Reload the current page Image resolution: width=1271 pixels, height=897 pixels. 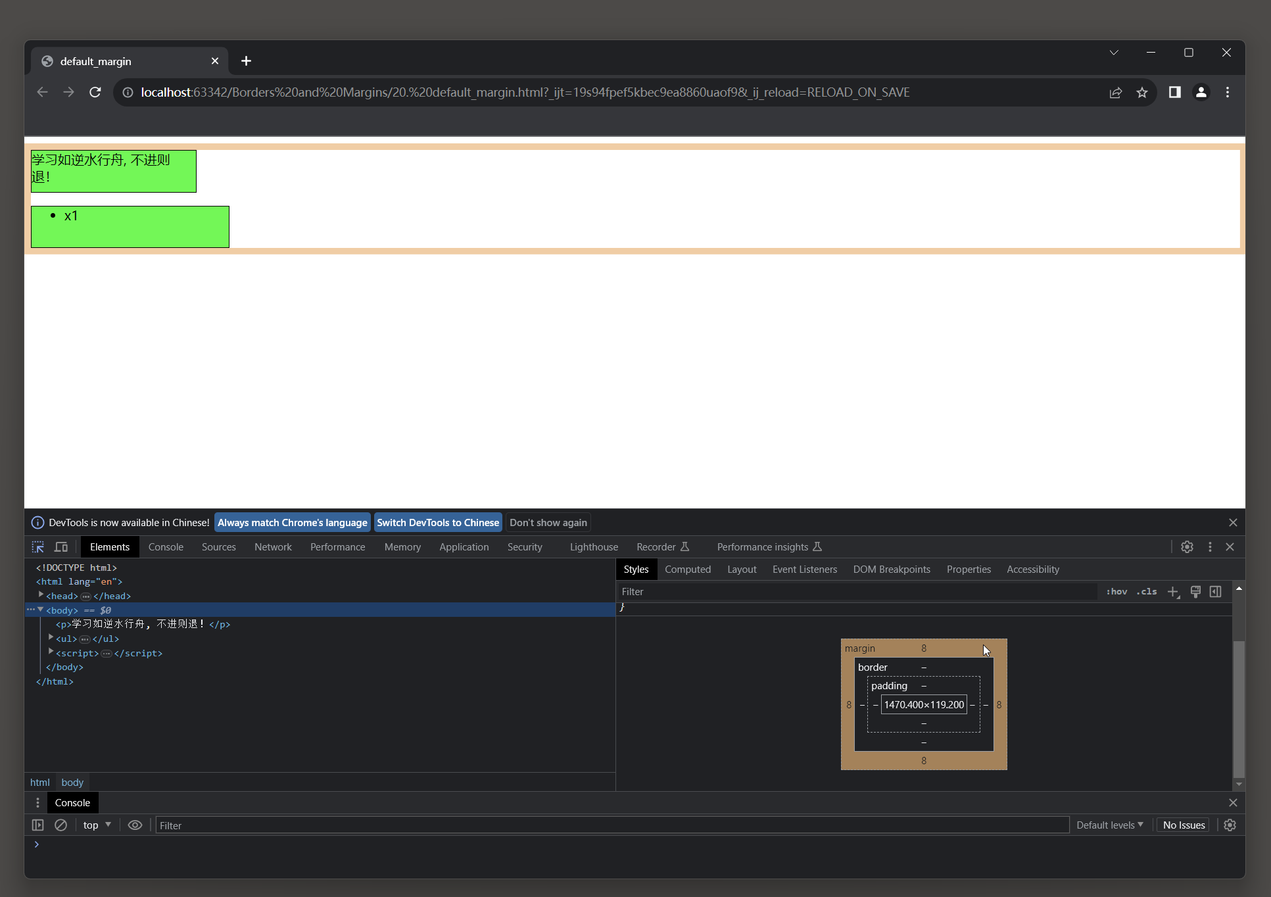[x=95, y=92]
